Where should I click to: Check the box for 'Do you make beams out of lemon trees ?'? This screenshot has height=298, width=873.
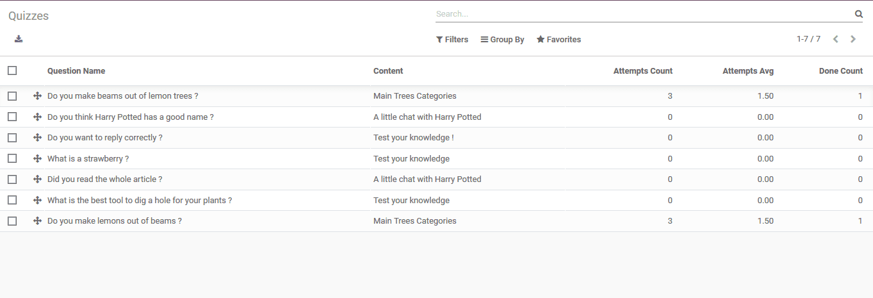point(12,96)
